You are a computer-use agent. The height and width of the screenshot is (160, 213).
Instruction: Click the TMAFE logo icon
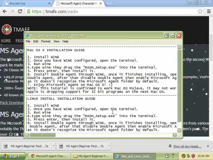point(7,29)
